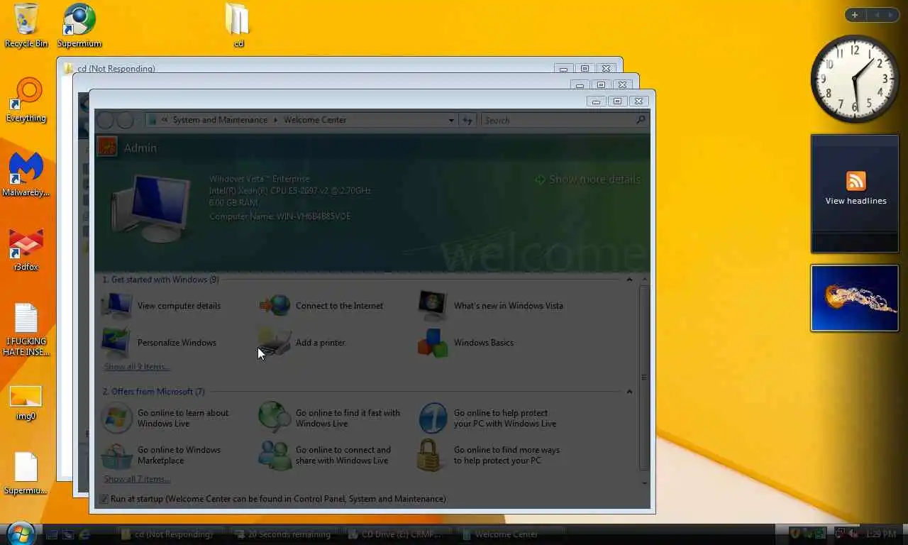This screenshot has height=545, width=908.
Task: Click Show all 9 items link
Action: coord(137,367)
